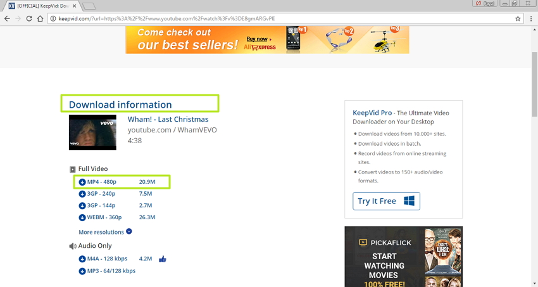538x287 pixels.
Task: Click the Audio Only speaker icon
Action: (72, 246)
